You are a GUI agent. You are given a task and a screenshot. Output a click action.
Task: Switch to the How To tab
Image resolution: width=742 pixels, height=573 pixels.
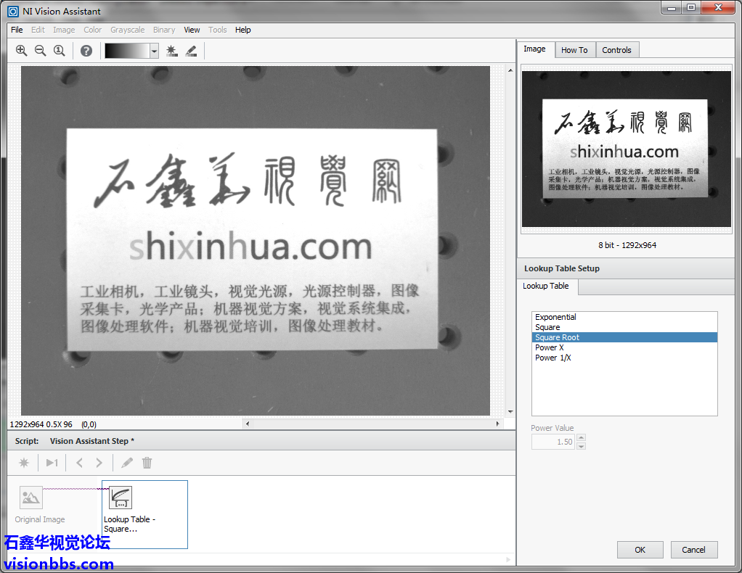[x=574, y=50]
